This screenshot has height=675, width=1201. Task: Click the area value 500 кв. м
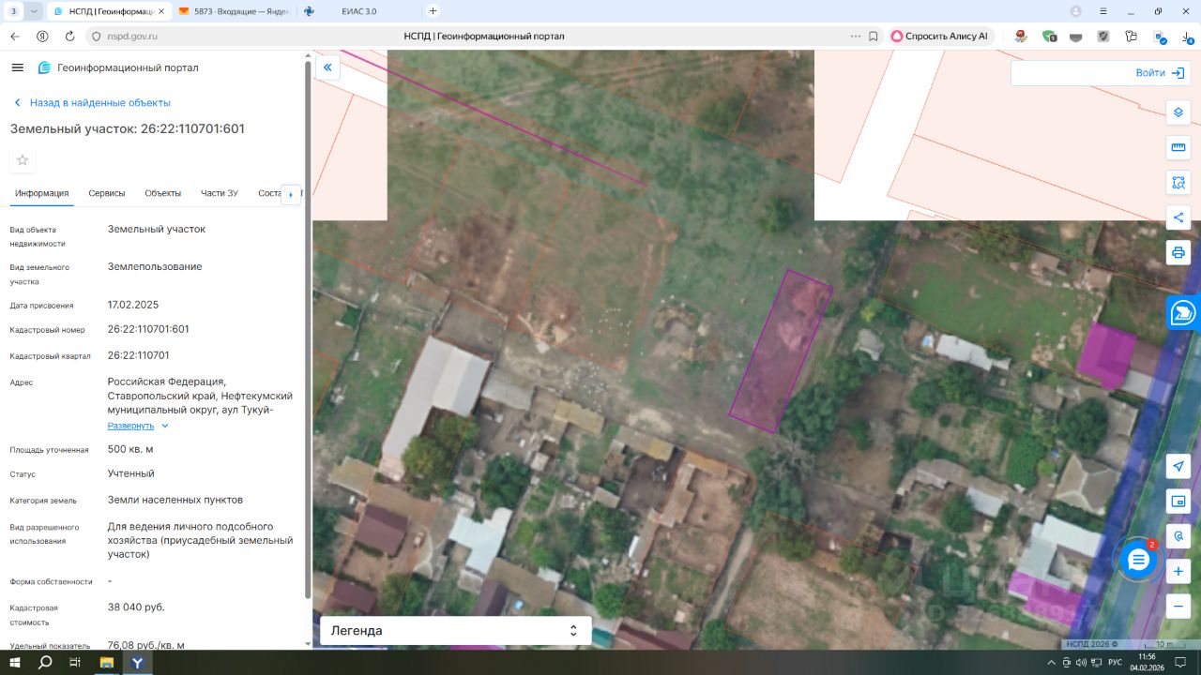(130, 449)
